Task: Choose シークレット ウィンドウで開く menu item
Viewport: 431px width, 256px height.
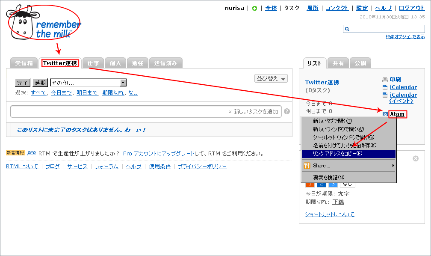Action: click(349, 137)
